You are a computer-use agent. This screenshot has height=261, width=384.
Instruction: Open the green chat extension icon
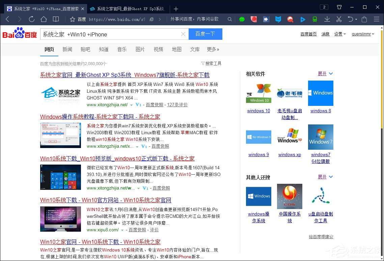tap(242, 19)
